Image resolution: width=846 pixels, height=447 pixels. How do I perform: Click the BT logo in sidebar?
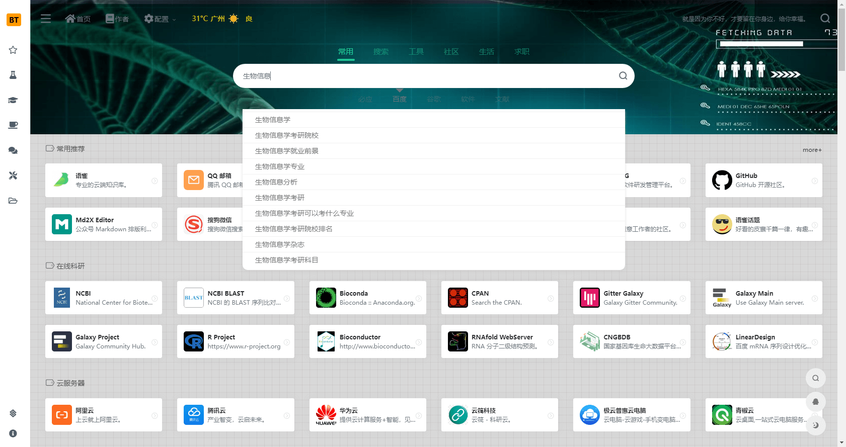click(14, 20)
